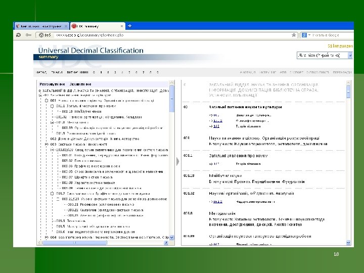The image size is (364, 273).
Task: Collapse the tree panel with the splitter arrow
Action: [x=178, y=161]
